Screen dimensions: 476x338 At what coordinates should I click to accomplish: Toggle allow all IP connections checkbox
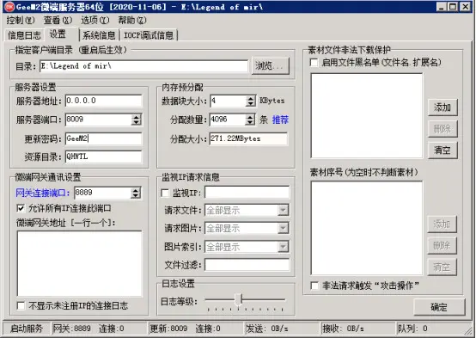coord(21,208)
